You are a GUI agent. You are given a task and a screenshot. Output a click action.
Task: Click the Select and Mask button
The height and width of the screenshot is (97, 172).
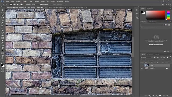click(x=58, y=4)
